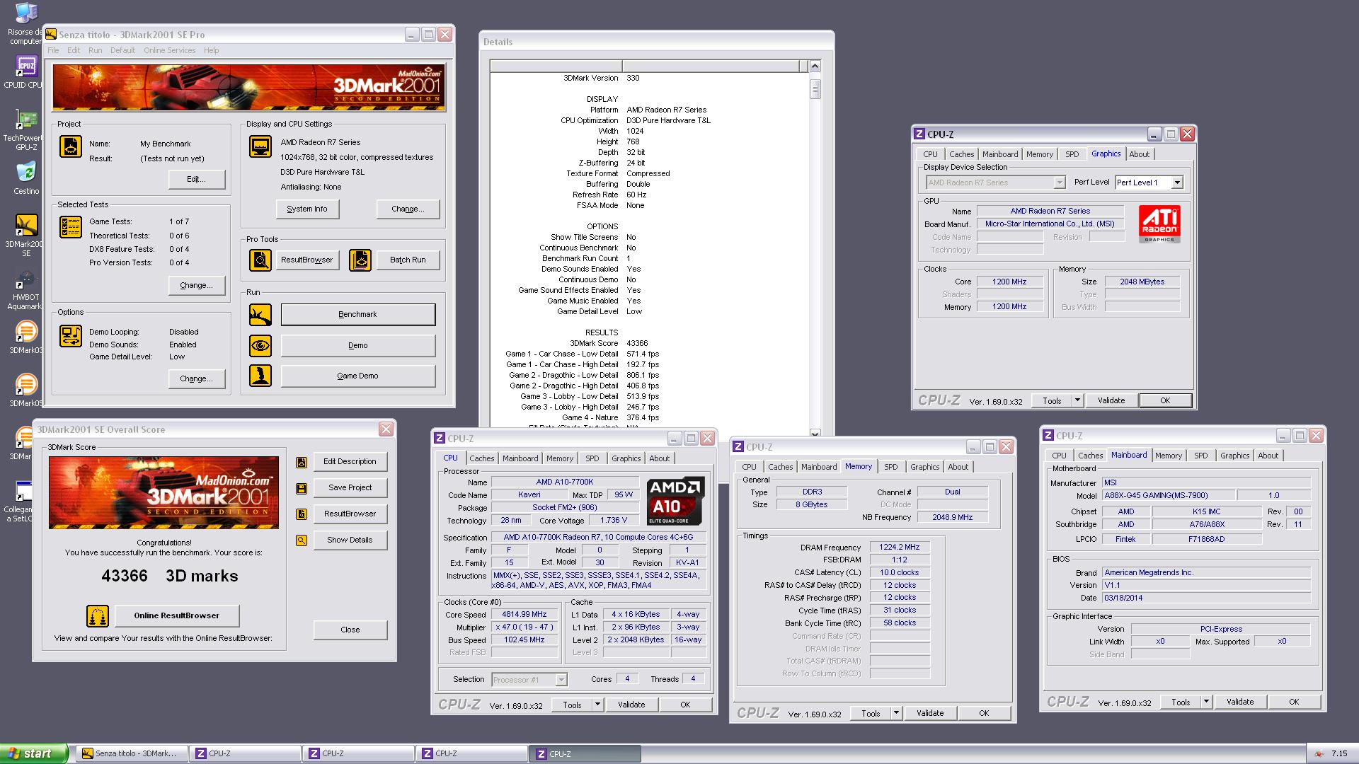
Task: Click the Display and CPU Settings monitor icon
Action: 260,146
